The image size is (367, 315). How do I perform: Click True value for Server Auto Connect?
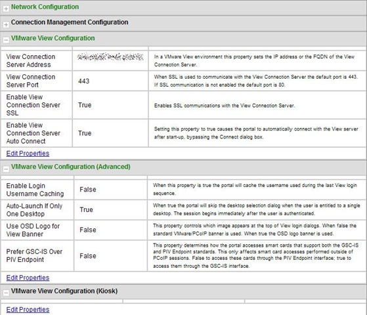click(85, 133)
